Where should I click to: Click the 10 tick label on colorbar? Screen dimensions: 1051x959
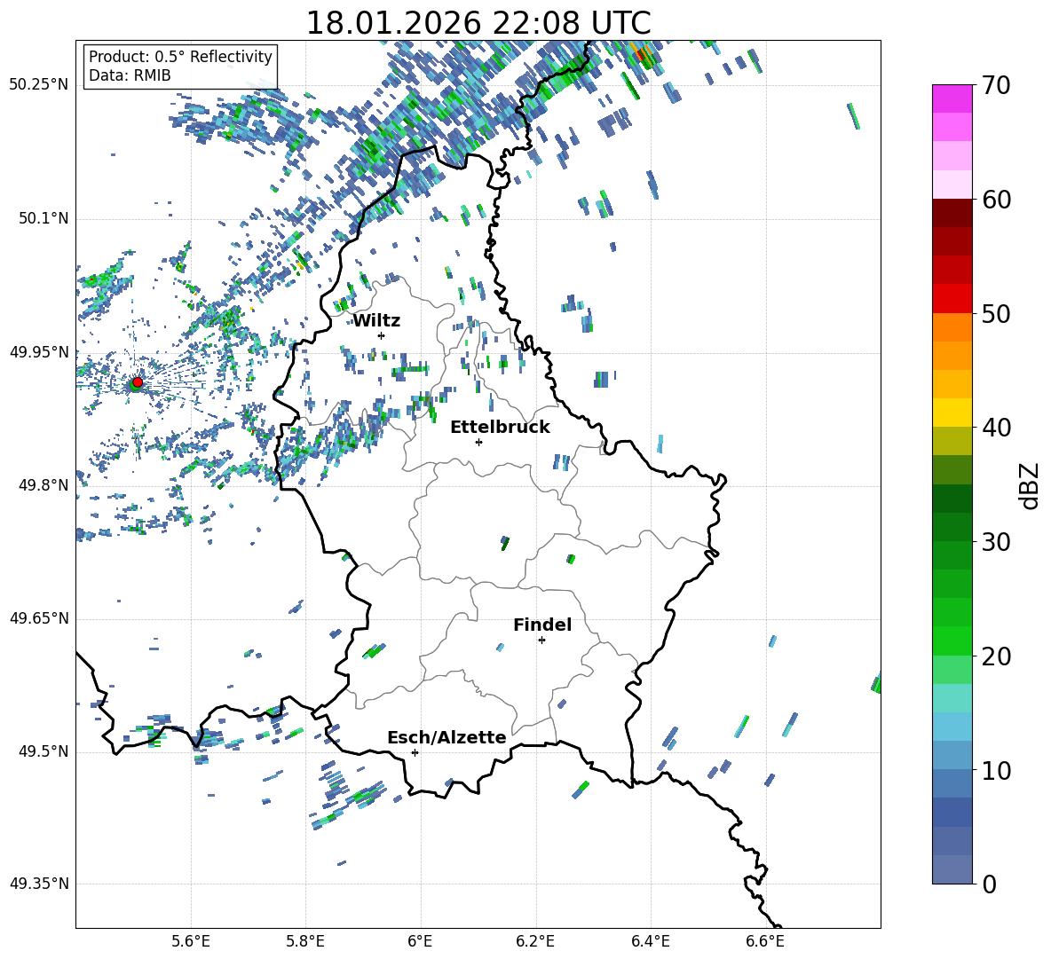996,770
